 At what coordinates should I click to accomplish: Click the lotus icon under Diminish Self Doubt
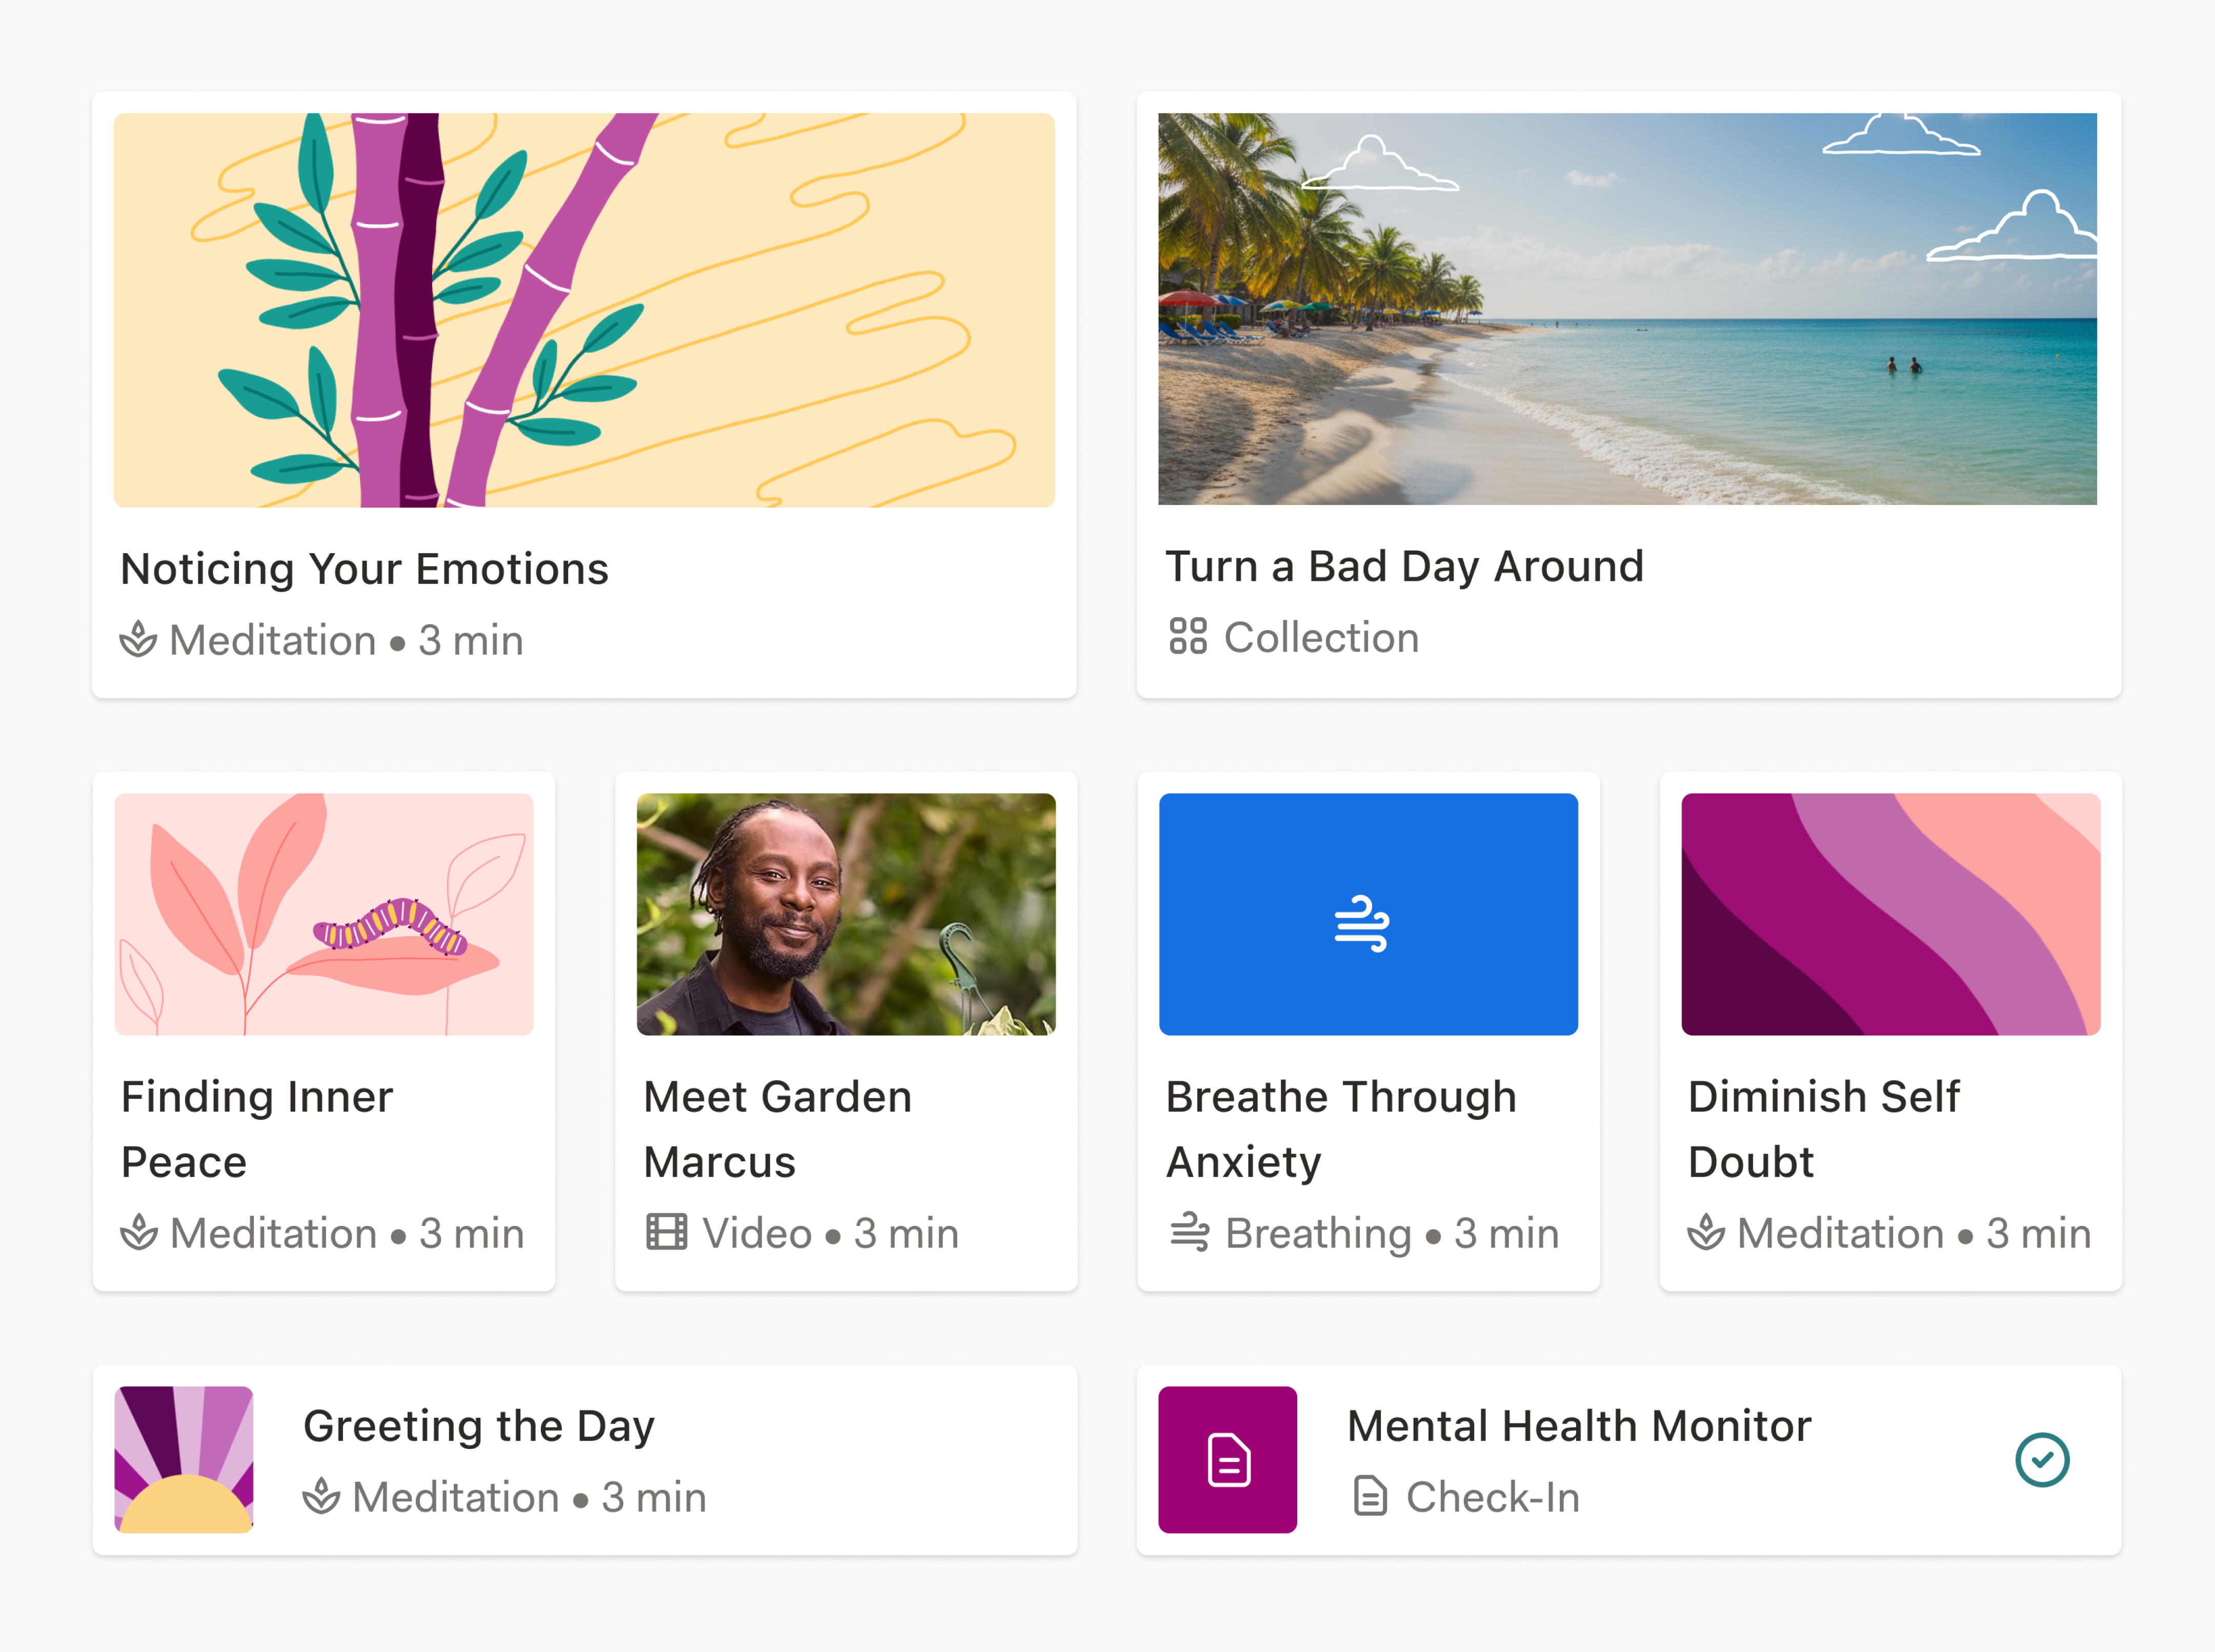click(1706, 1232)
